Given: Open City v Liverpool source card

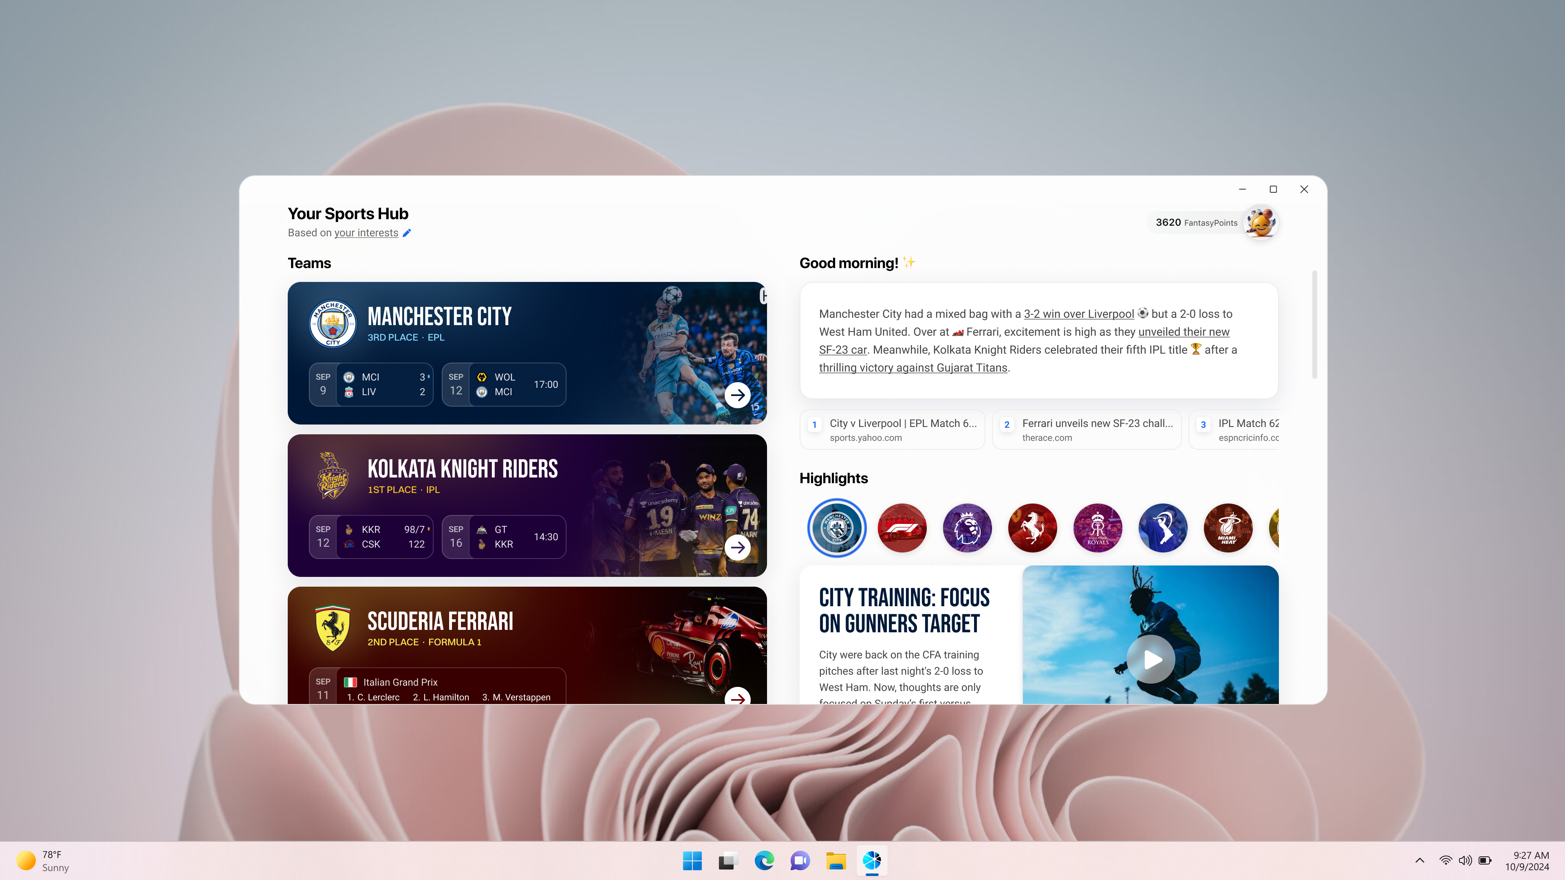Looking at the screenshot, I should (893, 430).
